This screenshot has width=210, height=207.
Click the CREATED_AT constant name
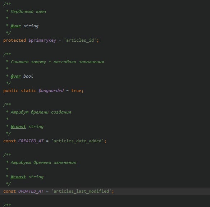tap(31, 141)
